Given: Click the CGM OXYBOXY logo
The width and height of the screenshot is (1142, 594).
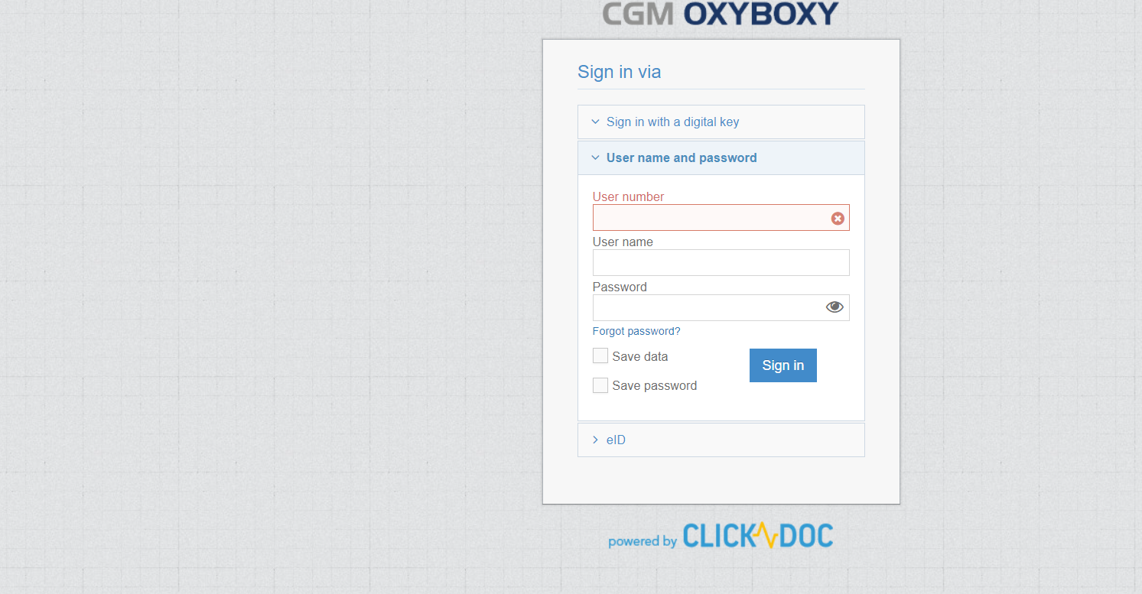Looking at the screenshot, I should 720,14.
